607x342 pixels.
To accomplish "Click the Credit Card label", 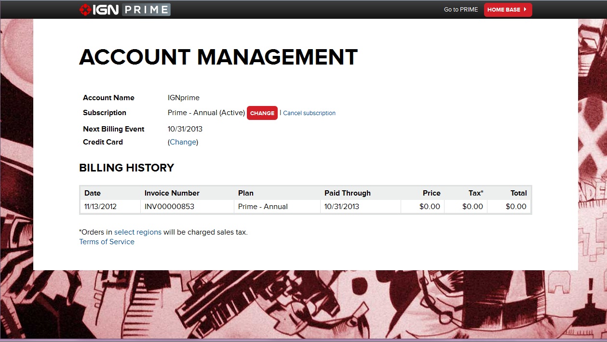I will 103,142.
